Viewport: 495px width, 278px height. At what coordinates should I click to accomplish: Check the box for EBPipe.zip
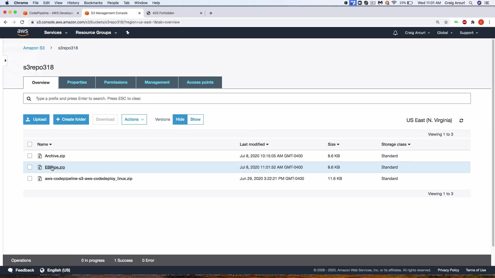click(30, 167)
